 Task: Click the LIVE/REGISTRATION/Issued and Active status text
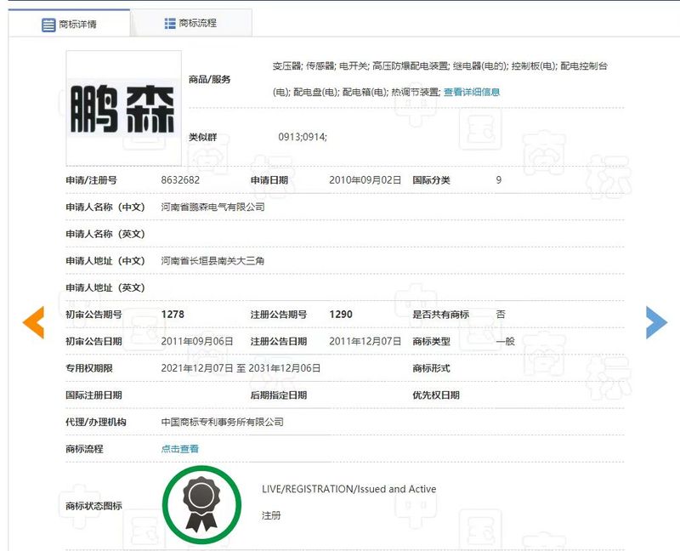click(348, 489)
